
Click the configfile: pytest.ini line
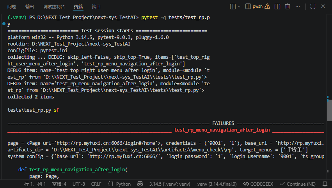(x=37, y=51)
